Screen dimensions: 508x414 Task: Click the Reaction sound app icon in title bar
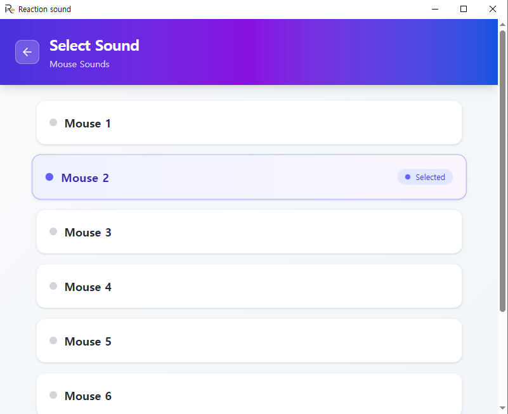(x=10, y=9)
